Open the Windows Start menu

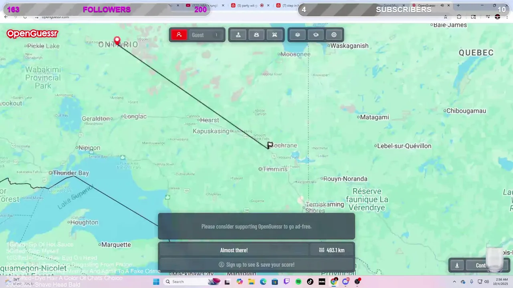156,282
